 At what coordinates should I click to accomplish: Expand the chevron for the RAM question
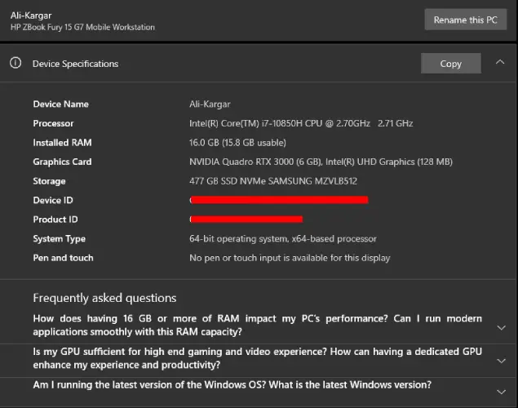click(502, 327)
